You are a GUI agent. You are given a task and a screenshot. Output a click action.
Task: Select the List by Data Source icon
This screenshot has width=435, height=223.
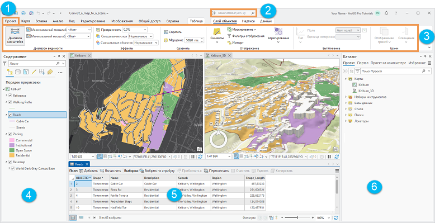tap(17, 72)
